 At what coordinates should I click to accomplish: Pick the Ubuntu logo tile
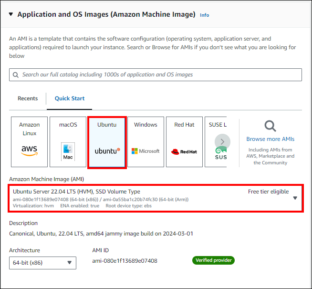(107, 142)
